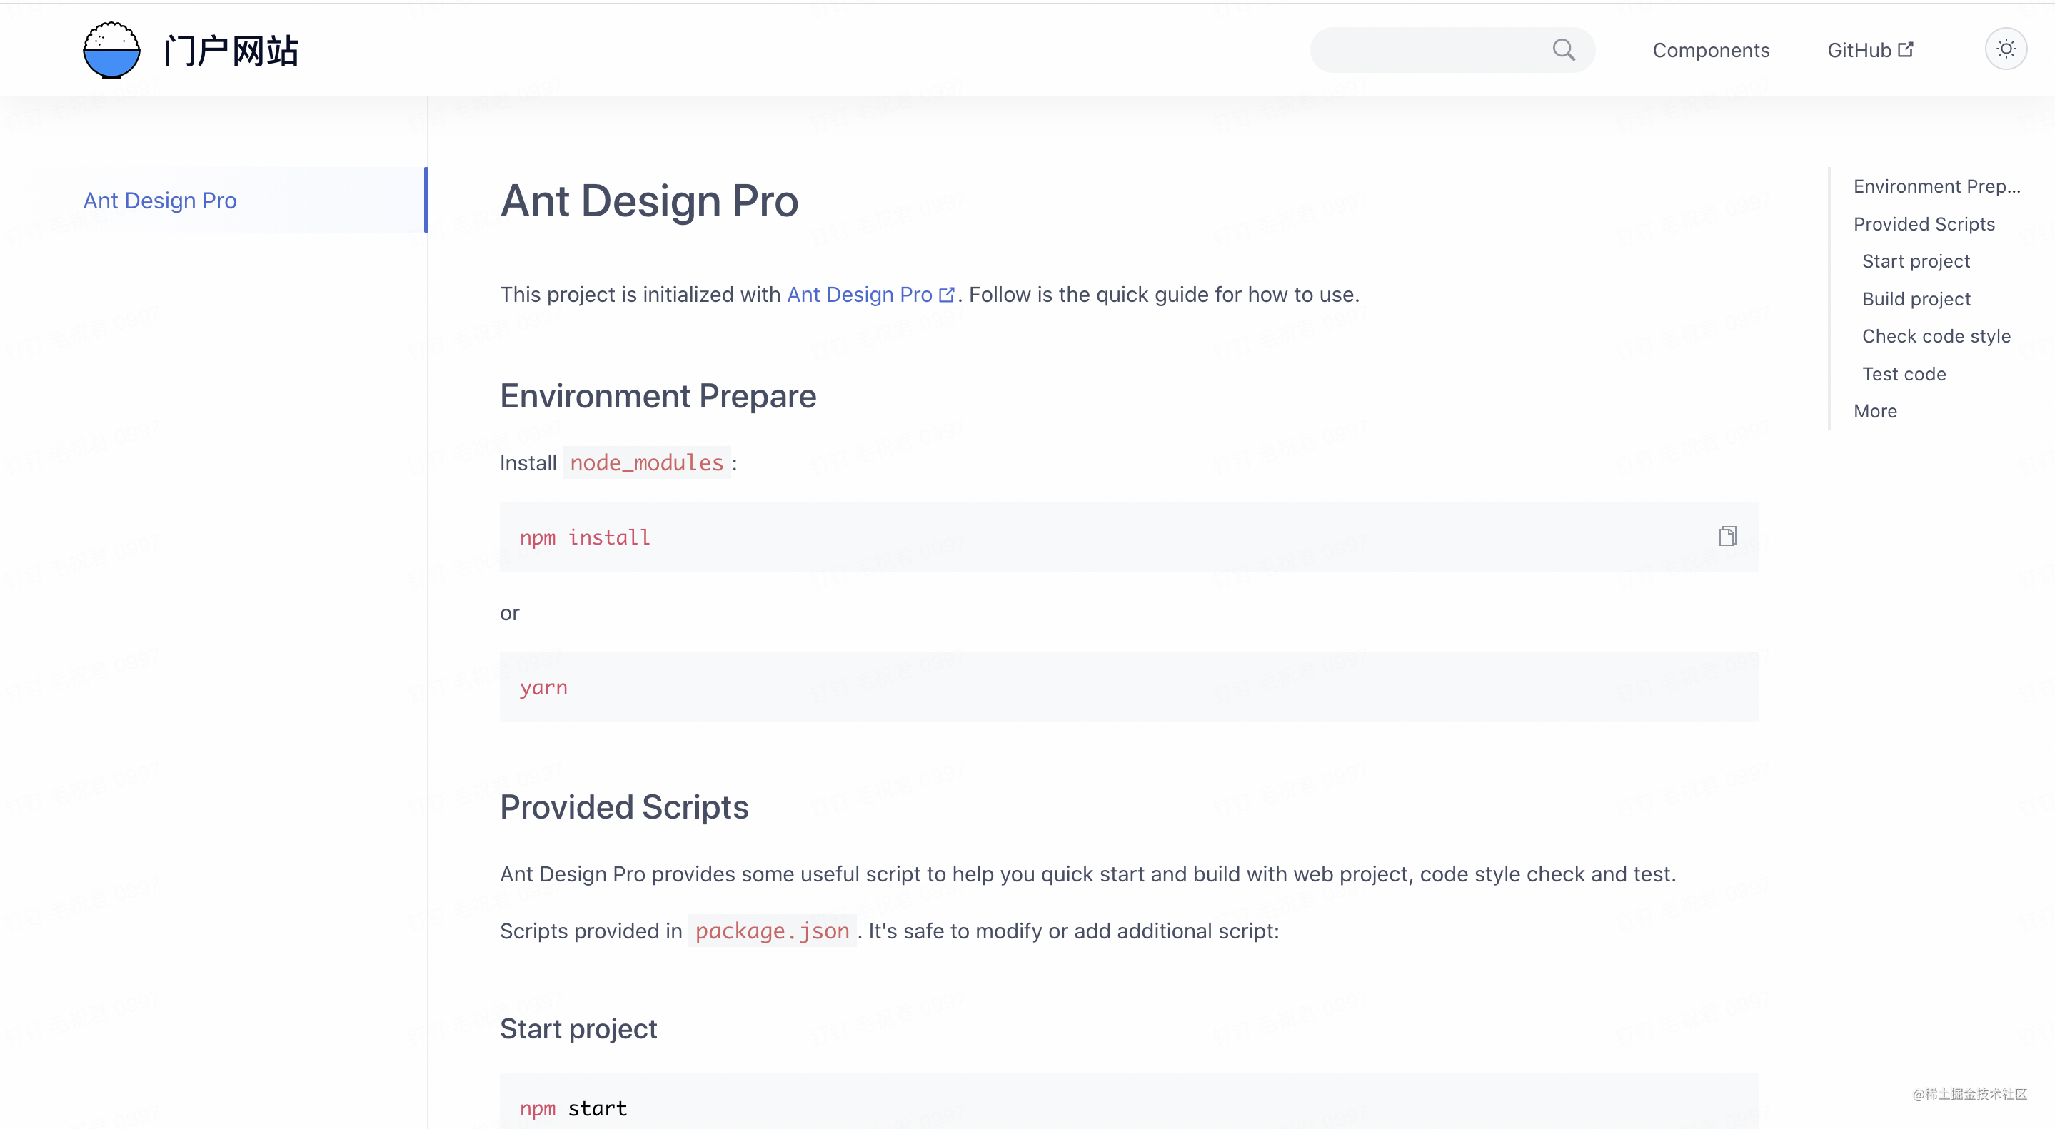Select Ant Design Pro in sidebar
This screenshot has height=1129, width=2055.
161,200
